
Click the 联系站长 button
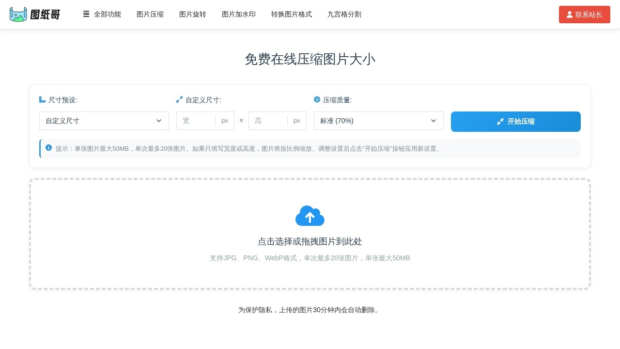[585, 14]
